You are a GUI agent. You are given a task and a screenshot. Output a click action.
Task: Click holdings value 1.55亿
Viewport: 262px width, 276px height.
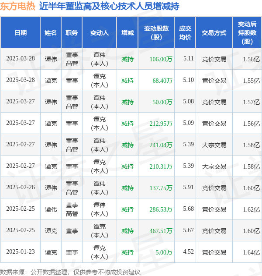pos(251,81)
